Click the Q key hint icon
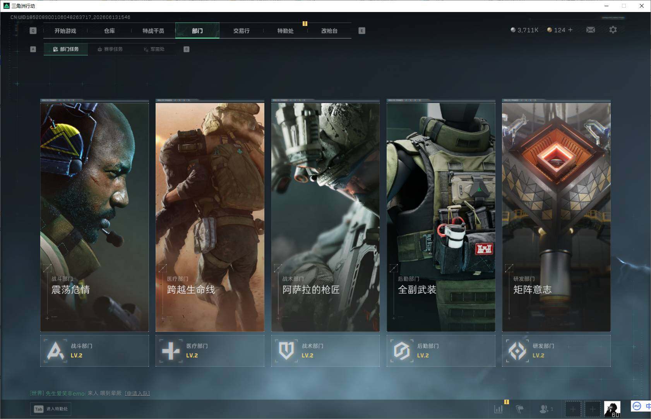The width and height of the screenshot is (651, 419). (x=33, y=31)
